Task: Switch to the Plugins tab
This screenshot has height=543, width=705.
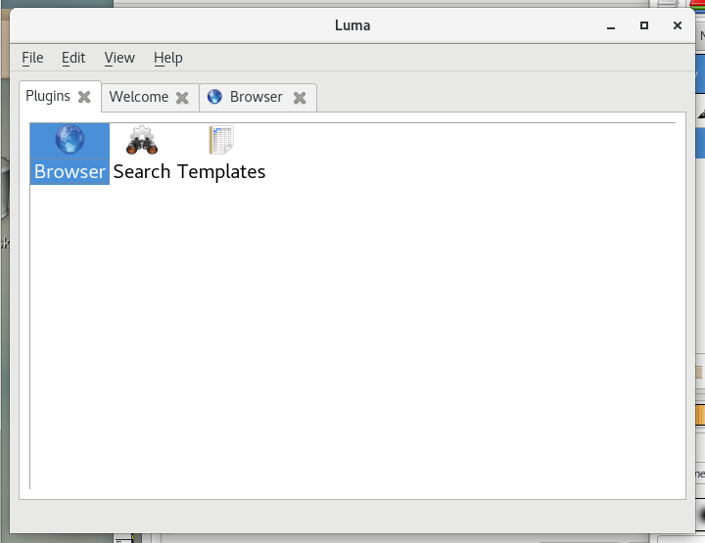Action: [48, 97]
